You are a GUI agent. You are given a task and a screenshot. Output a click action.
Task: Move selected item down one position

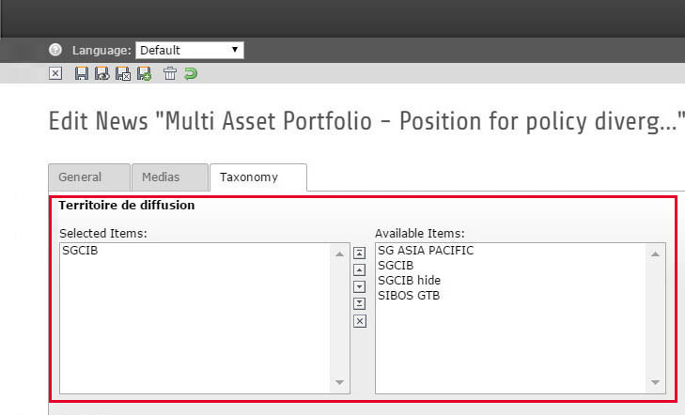pyautogui.click(x=359, y=286)
